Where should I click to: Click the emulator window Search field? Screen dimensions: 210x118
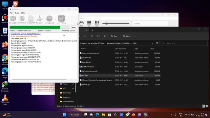150,24
